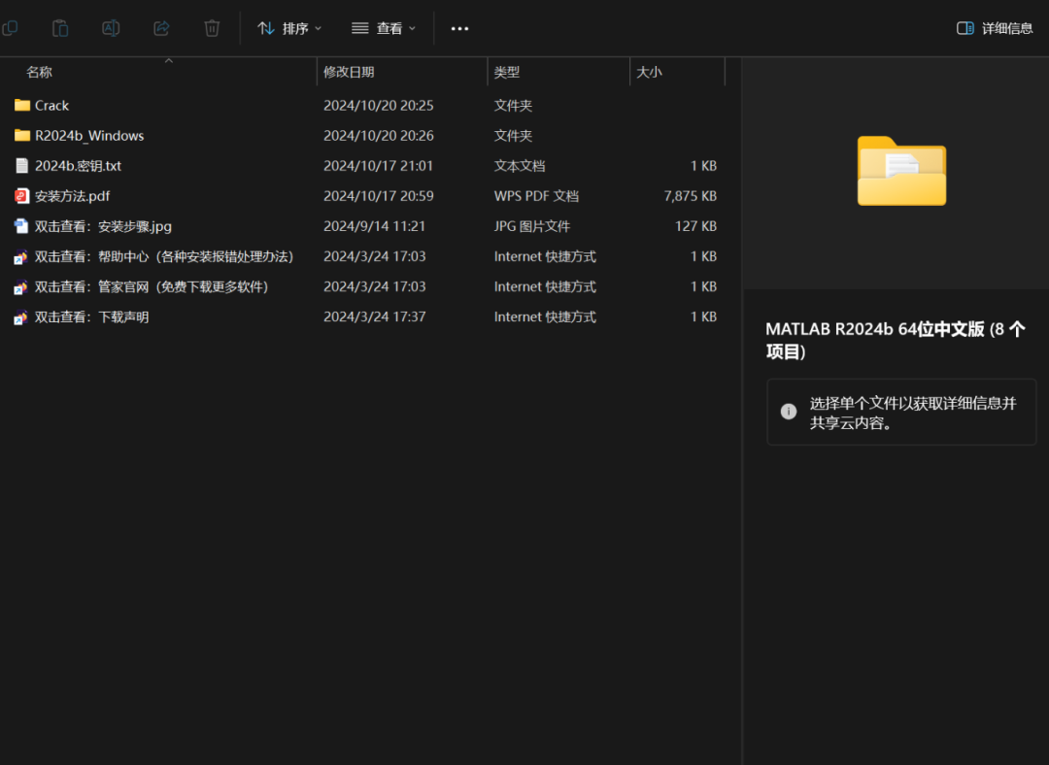
Task: Toggle the 详细信息 details pane button
Action: coord(995,28)
